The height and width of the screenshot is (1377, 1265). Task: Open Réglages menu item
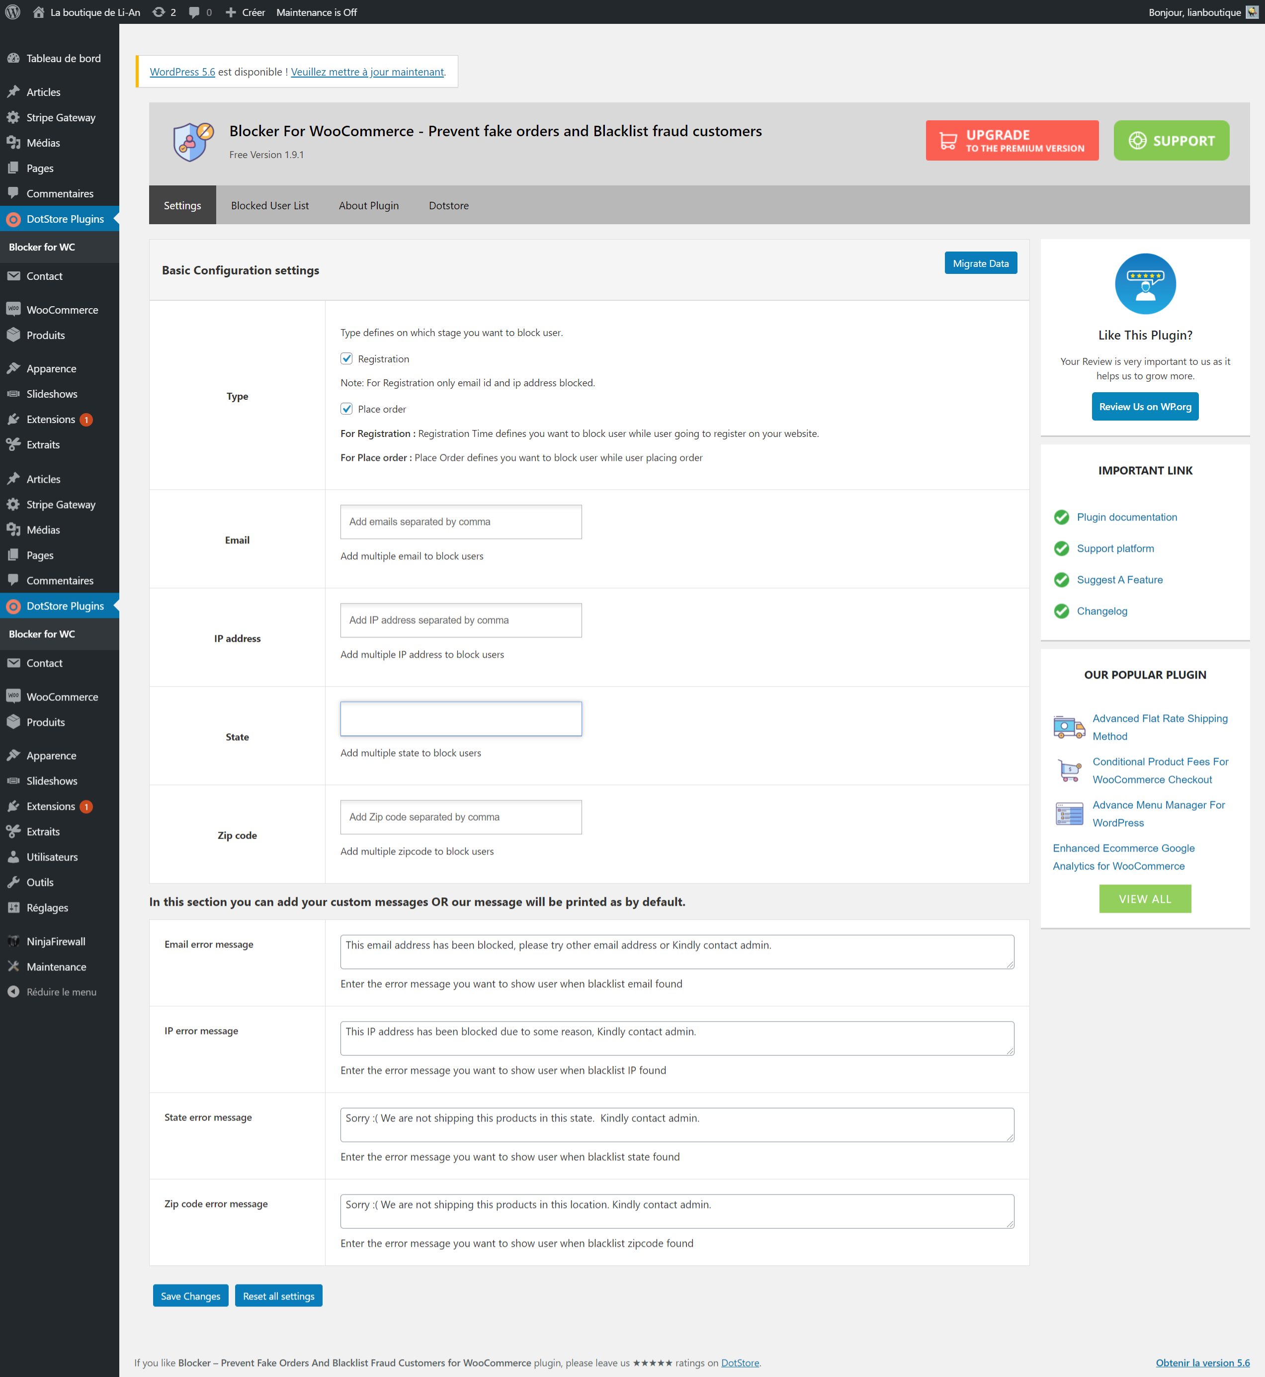[x=60, y=907]
